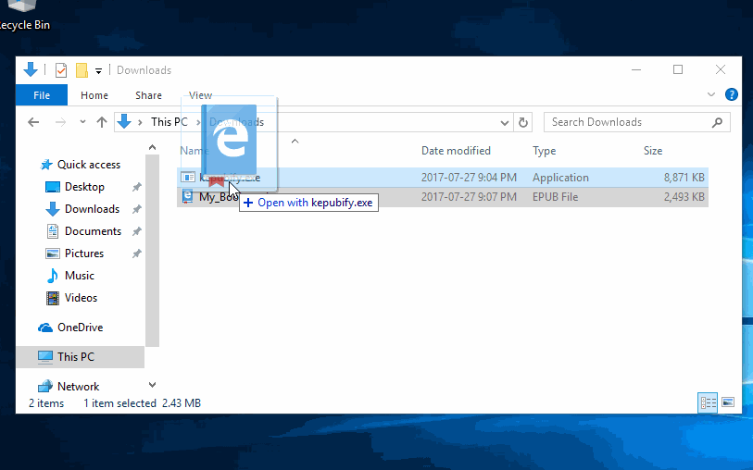Switch to Details view in status bar

tap(708, 402)
